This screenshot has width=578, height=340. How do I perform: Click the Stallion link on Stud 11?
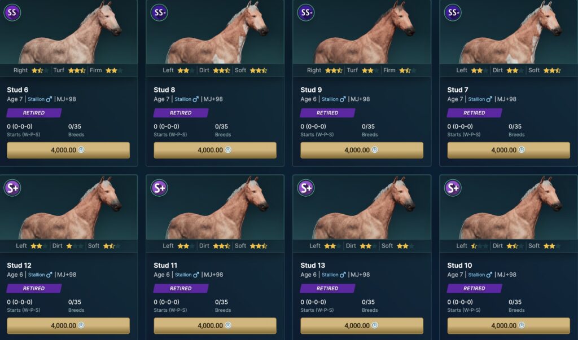(x=183, y=275)
